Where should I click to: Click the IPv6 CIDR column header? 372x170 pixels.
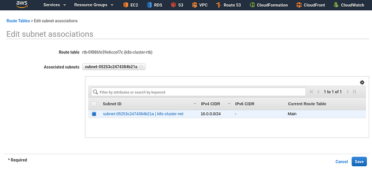pyautogui.click(x=245, y=104)
